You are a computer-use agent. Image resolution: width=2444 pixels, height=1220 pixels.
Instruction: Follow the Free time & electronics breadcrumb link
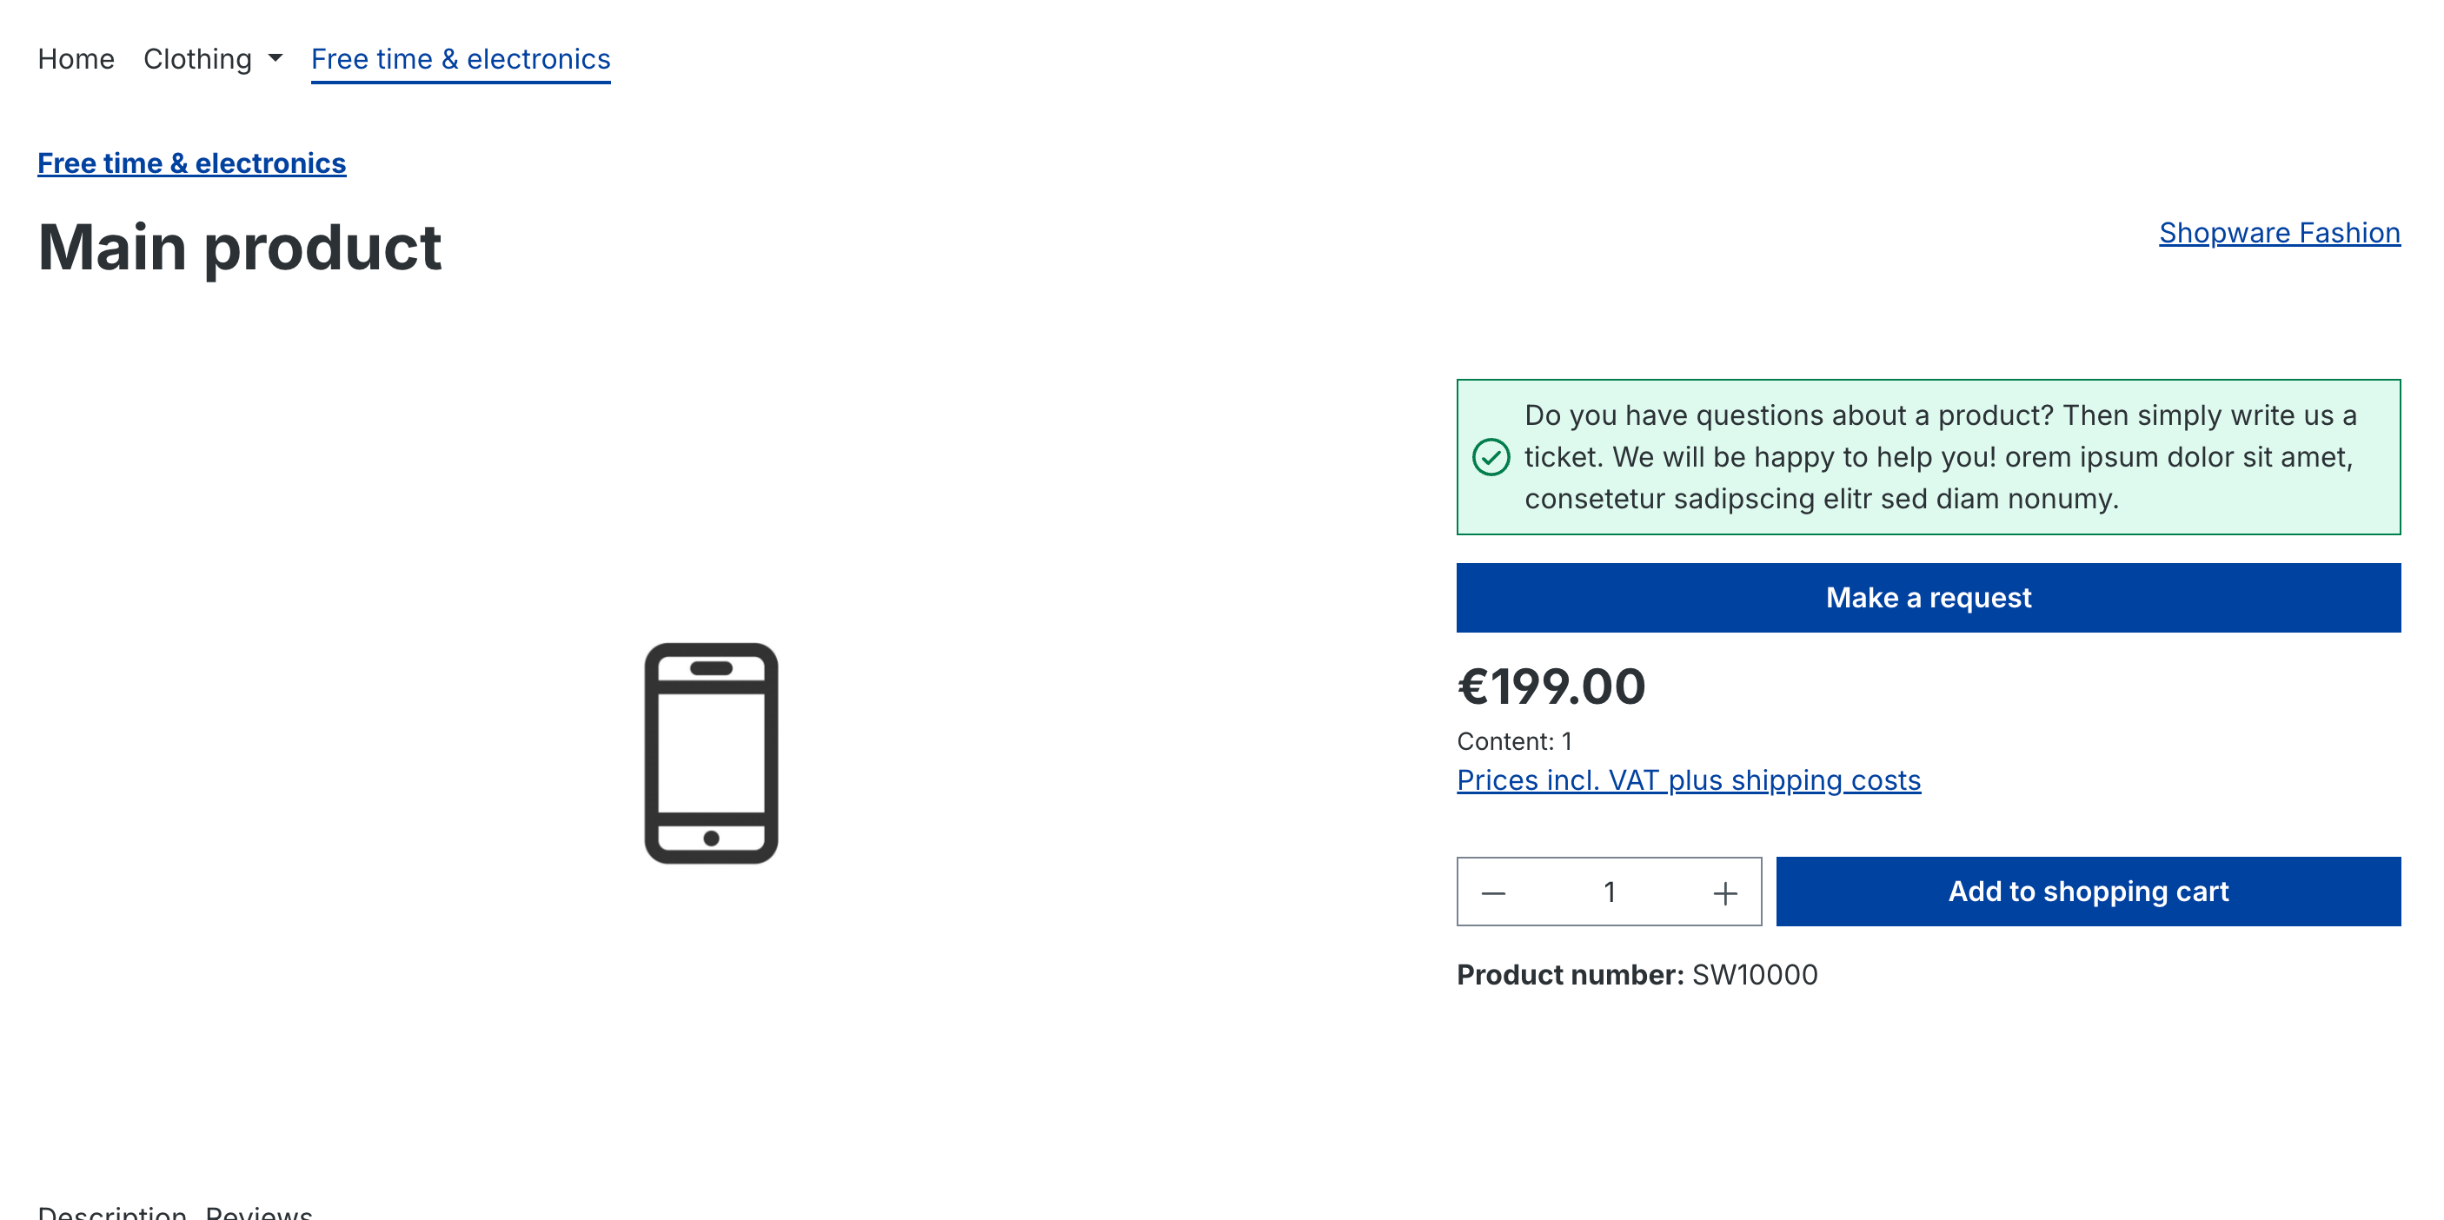point(192,163)
